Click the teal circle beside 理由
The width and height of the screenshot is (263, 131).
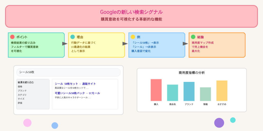pos(73,37)
